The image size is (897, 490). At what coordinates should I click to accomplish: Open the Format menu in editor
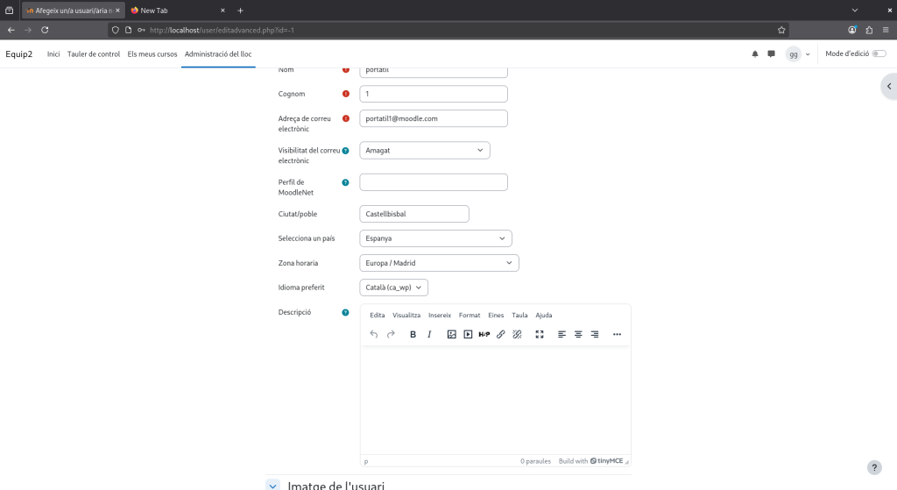[x=470, y=315]
